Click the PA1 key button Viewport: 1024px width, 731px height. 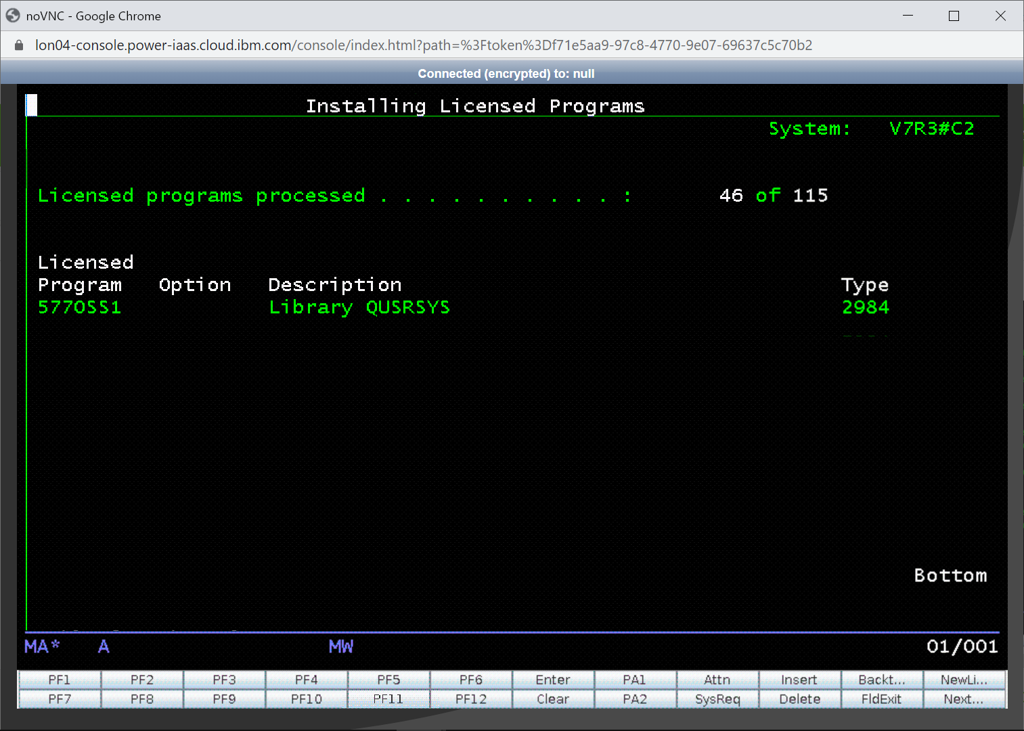point(635,680)
